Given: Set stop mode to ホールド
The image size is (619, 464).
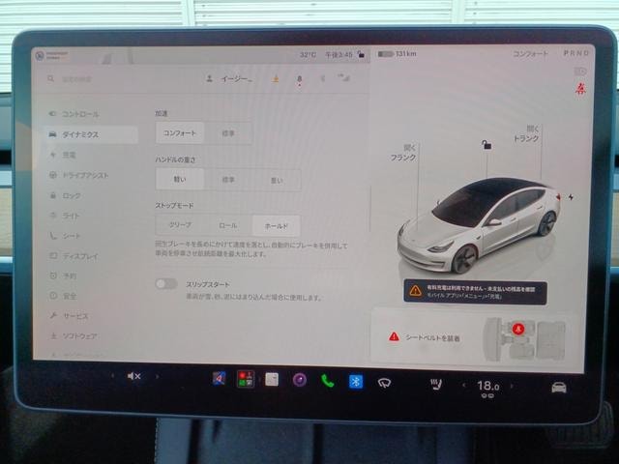Looking at the screenshot, I should click(x=277, y=226).
